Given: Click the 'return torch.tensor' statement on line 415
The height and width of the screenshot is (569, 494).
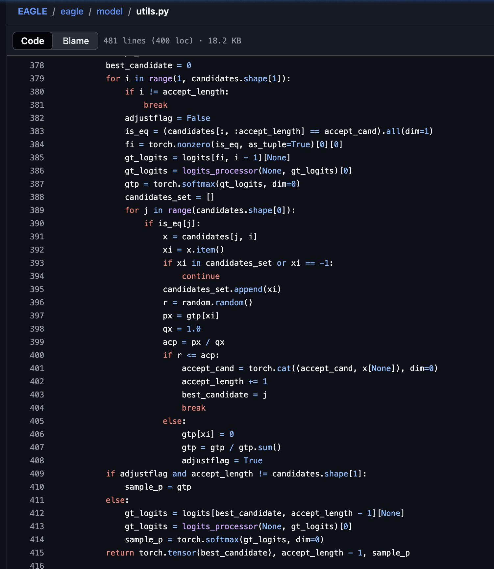Looking at the screenshot, I should tap(151, 553).
